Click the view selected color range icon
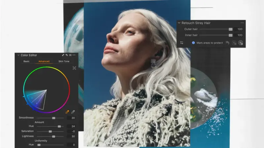The image size is (264, 148). [x=74, y=68]
